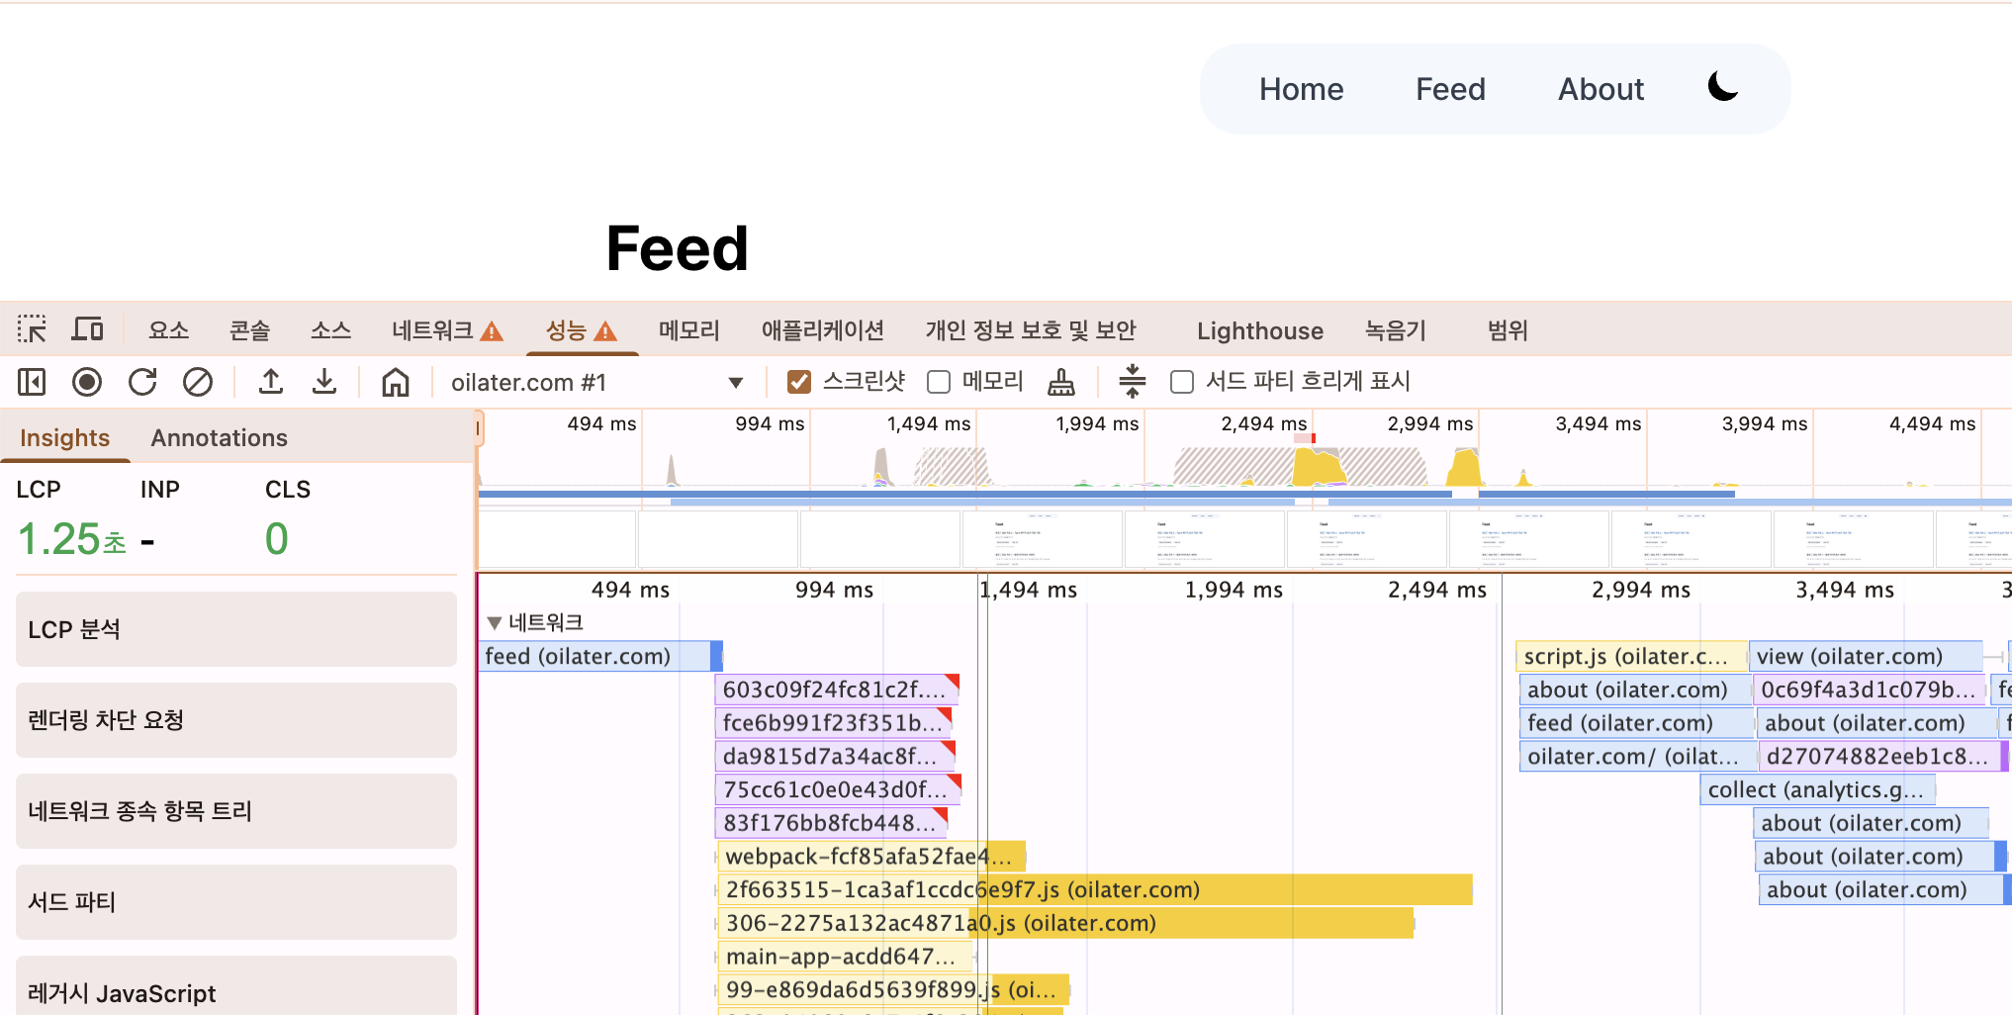Reload and record with the refresh icon
2012x1015 pixels.
(142, 382)
